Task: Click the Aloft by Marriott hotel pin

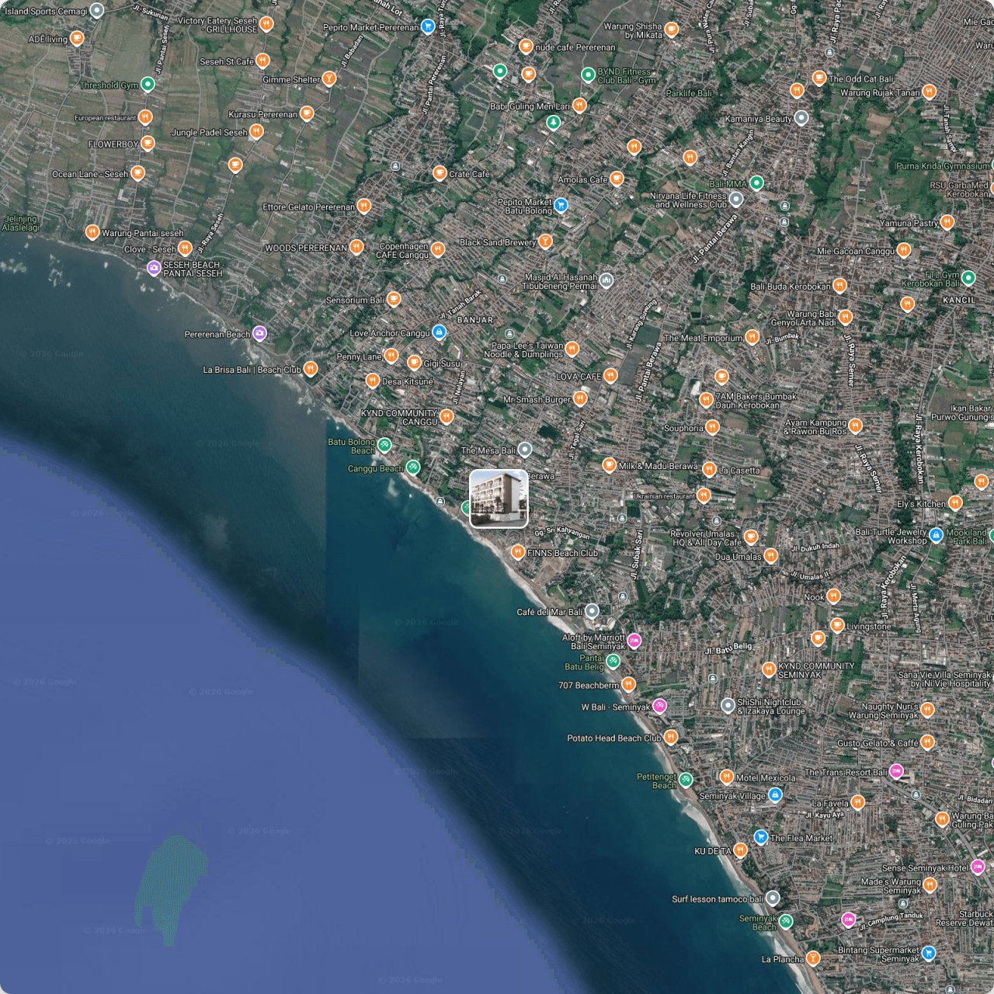Action: coord(634,641)
